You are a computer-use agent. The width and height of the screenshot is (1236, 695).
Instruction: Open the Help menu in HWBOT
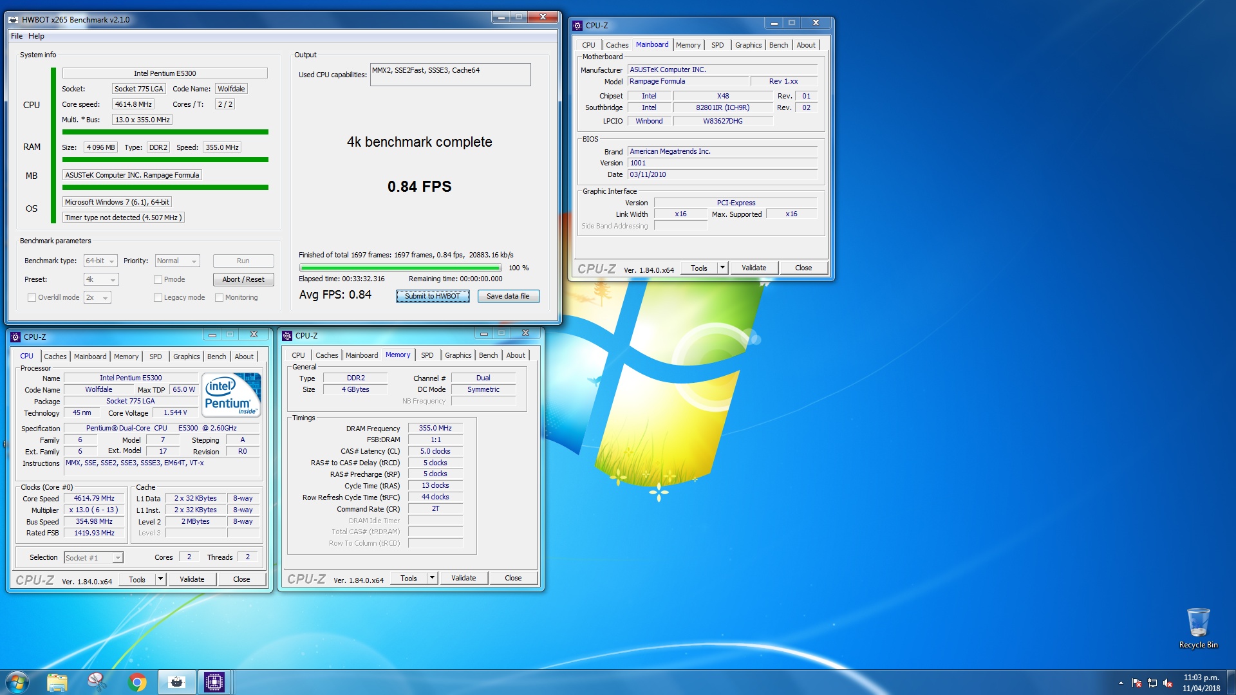pyautogui.click(x=36, y=36)
